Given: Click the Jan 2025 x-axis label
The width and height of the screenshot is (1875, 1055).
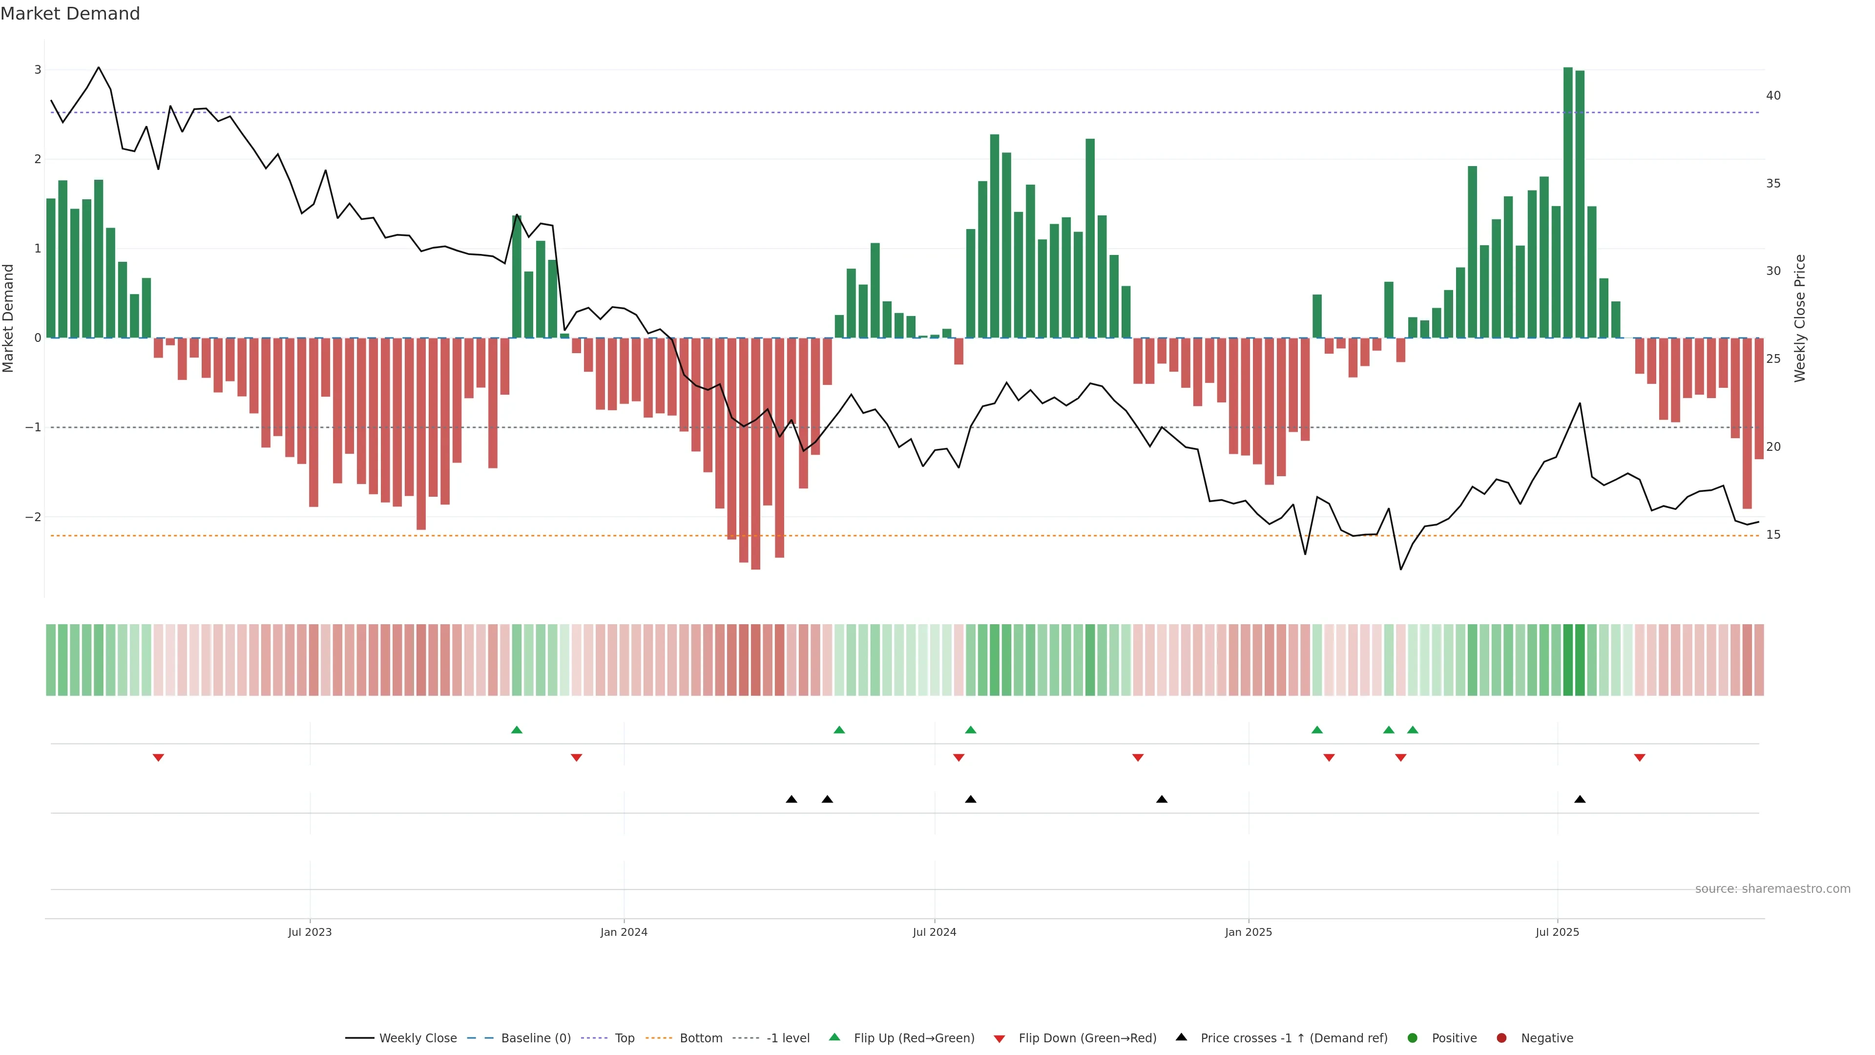Looking at the screenshot, I should (x=1249, y=933).
